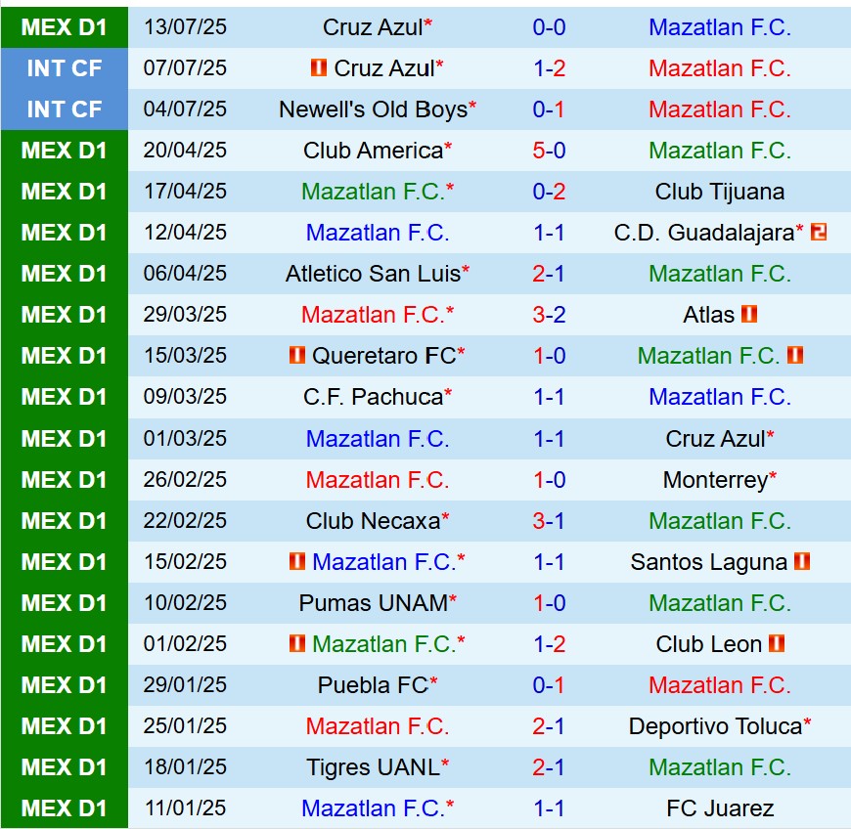
Task: Open the 5-0 score of Club America match
Action: pyautogui.click(x=549, y=151)
